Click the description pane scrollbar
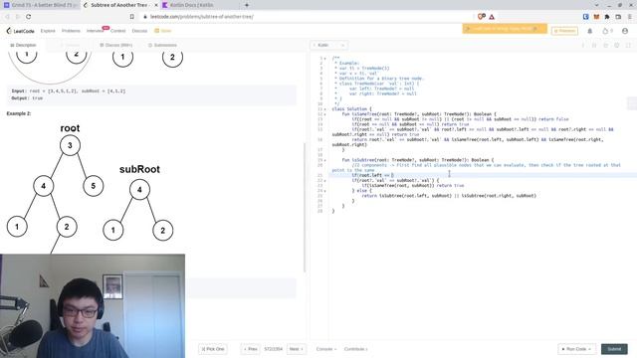The image size is (637, 358). point(305,208)
